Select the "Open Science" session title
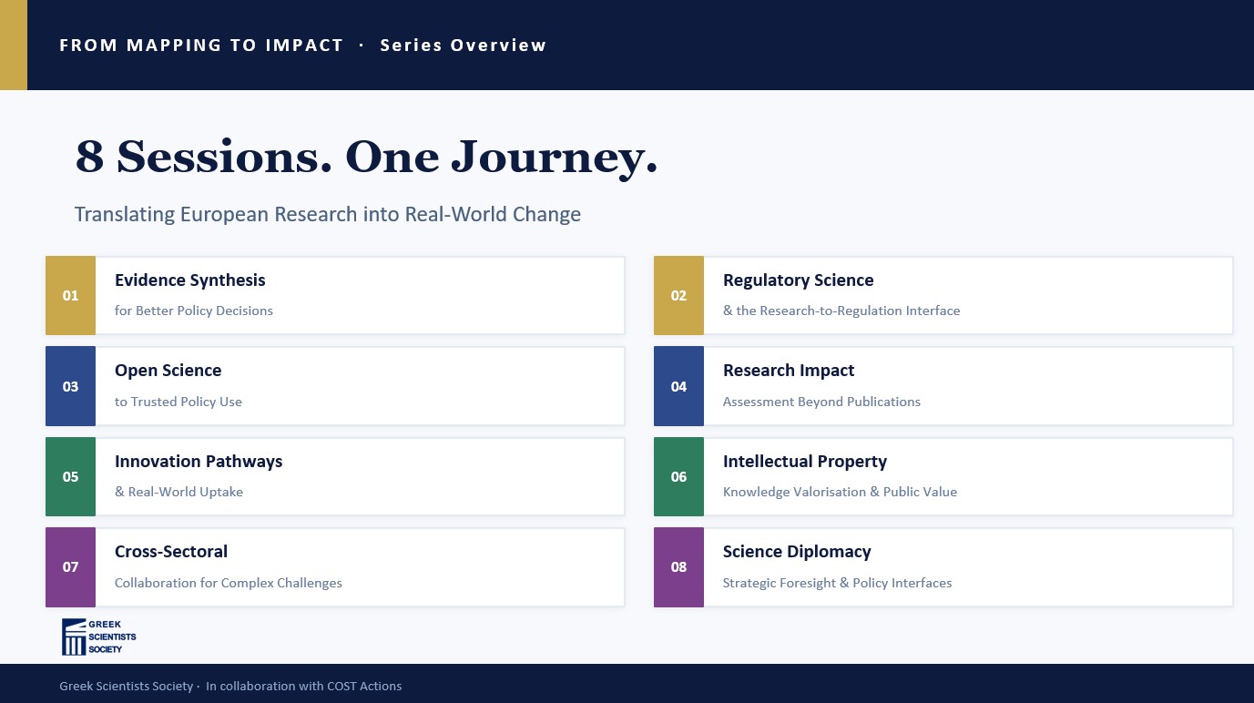The image size is (1254, 703). [168, 371]
